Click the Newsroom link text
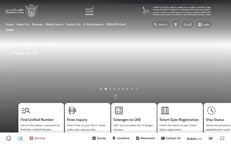 [148, 138]
